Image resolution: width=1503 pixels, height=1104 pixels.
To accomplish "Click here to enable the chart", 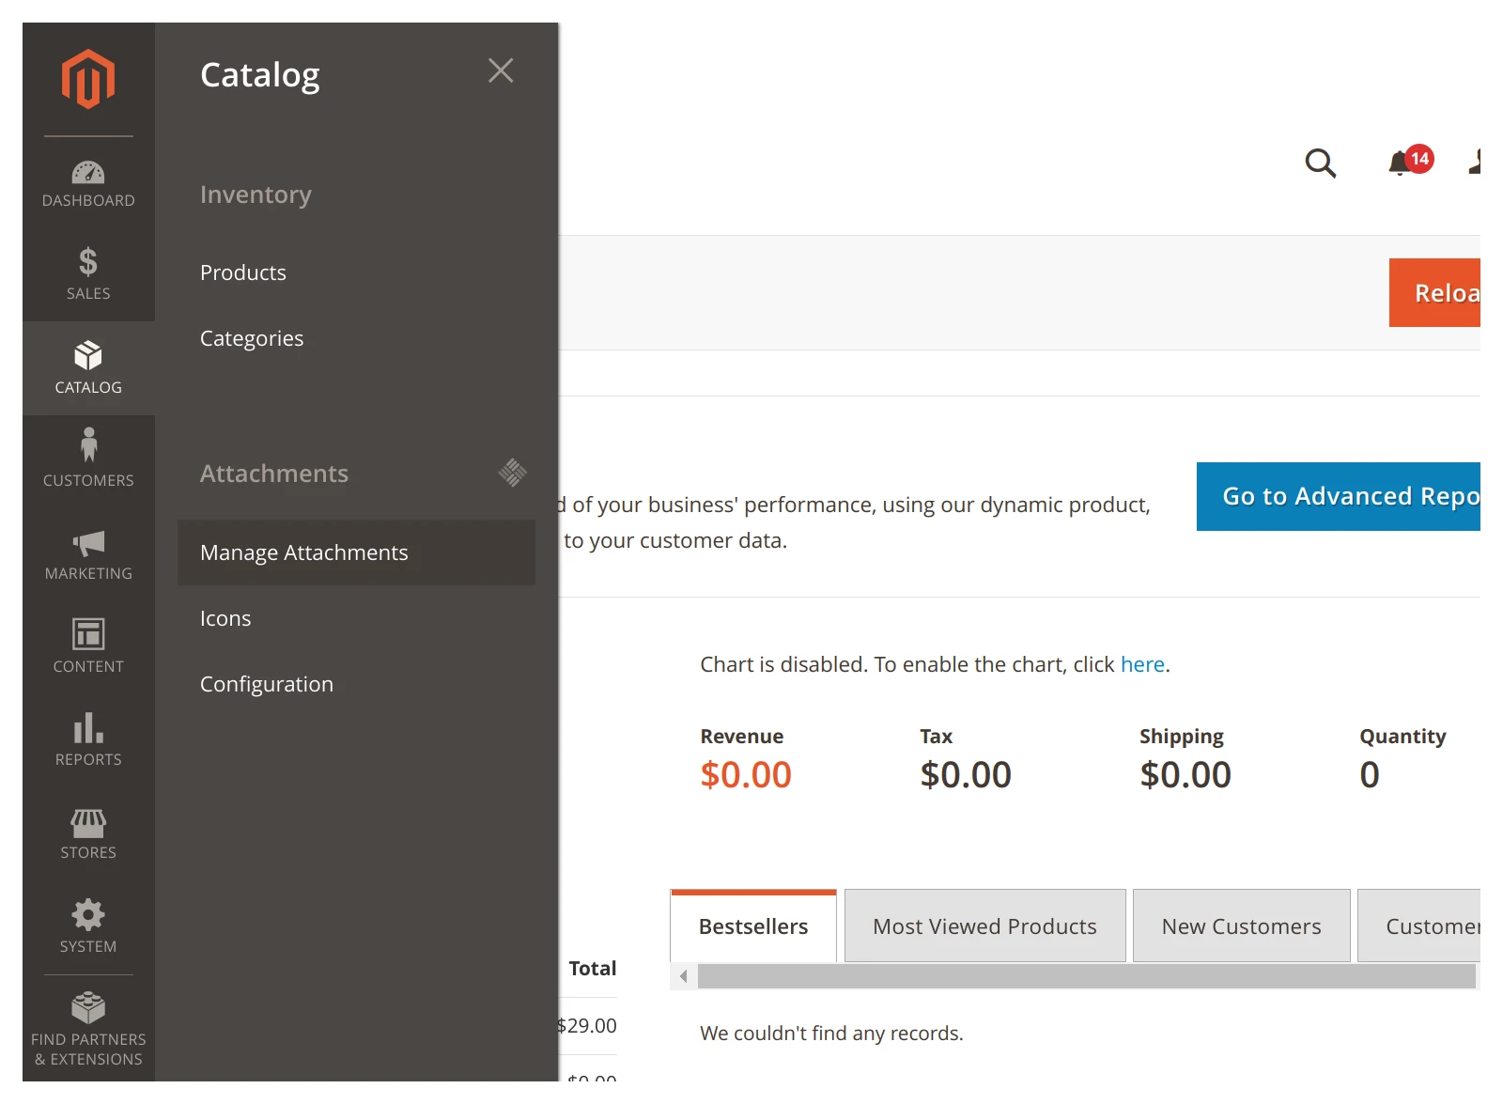I will pyautogui.click(x=1142, y=664).
